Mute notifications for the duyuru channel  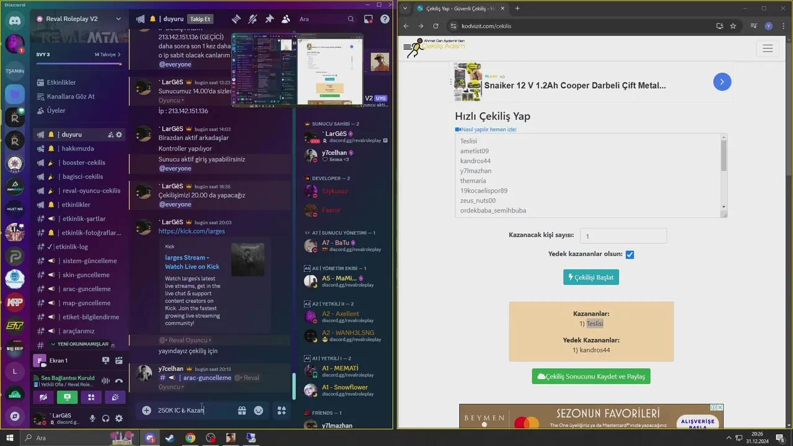(x=252, y=19)
